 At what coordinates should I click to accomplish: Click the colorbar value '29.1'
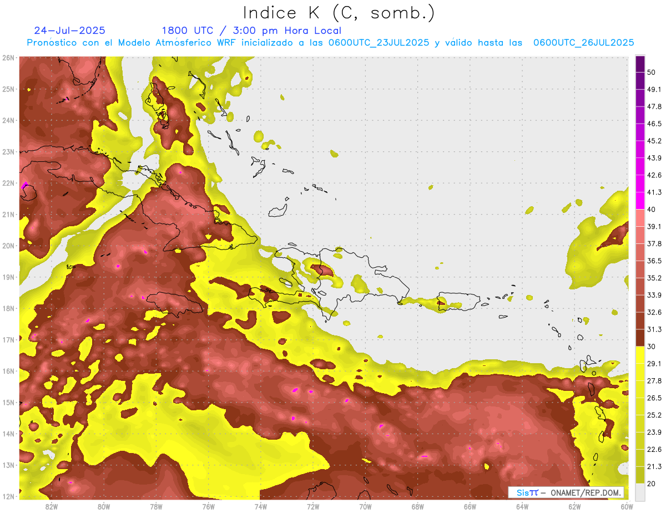tap(654, 364)
